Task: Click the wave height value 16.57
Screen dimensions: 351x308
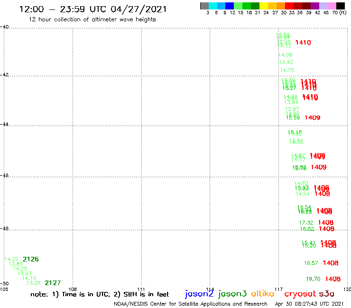Action: click(x=311, y=263)
